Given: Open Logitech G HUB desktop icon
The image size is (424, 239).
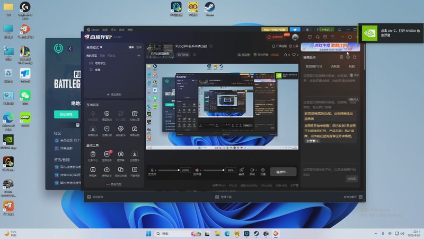Looking at the screenshot, I should [25, 10].
